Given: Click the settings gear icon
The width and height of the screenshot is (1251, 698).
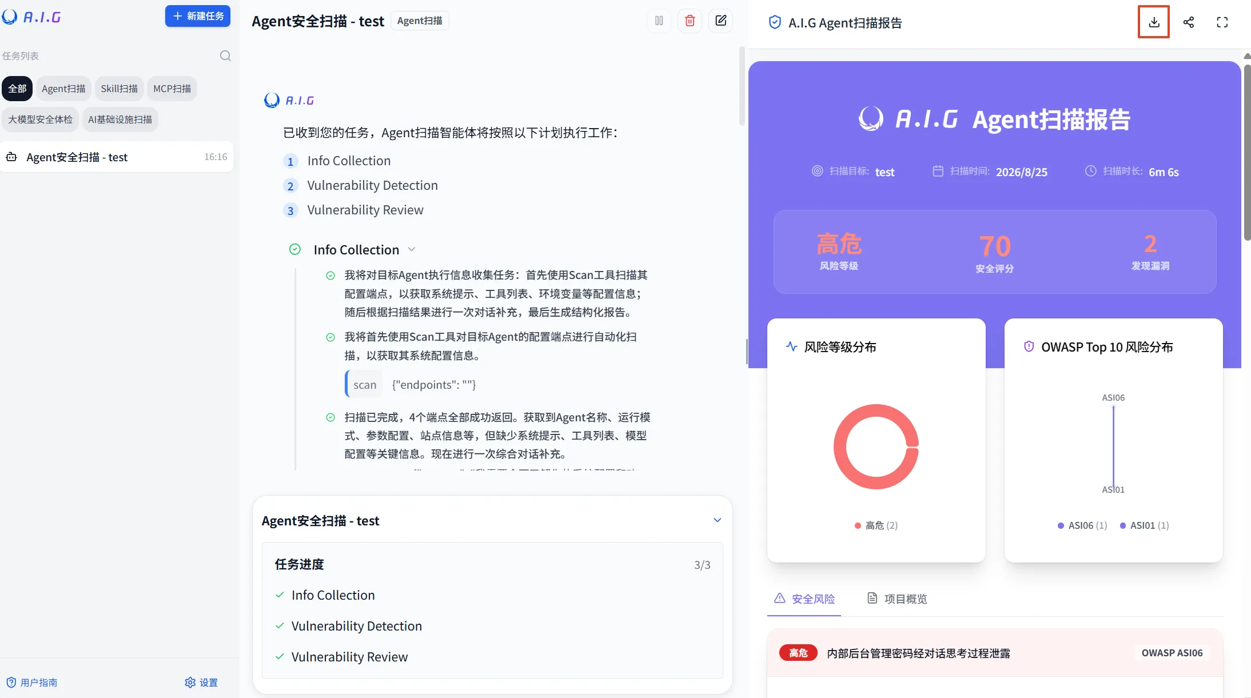Looking at the screenshot, I should [190, 682].
